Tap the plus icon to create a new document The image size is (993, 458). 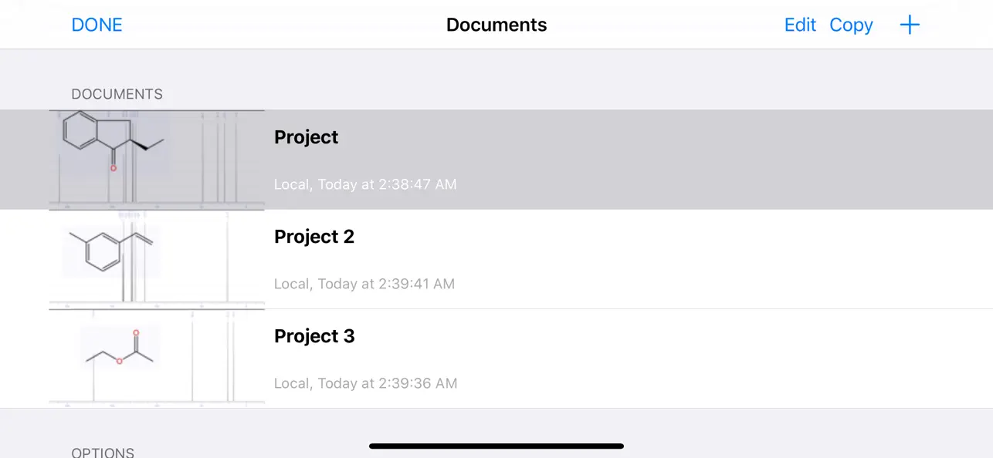coord(910,25)
